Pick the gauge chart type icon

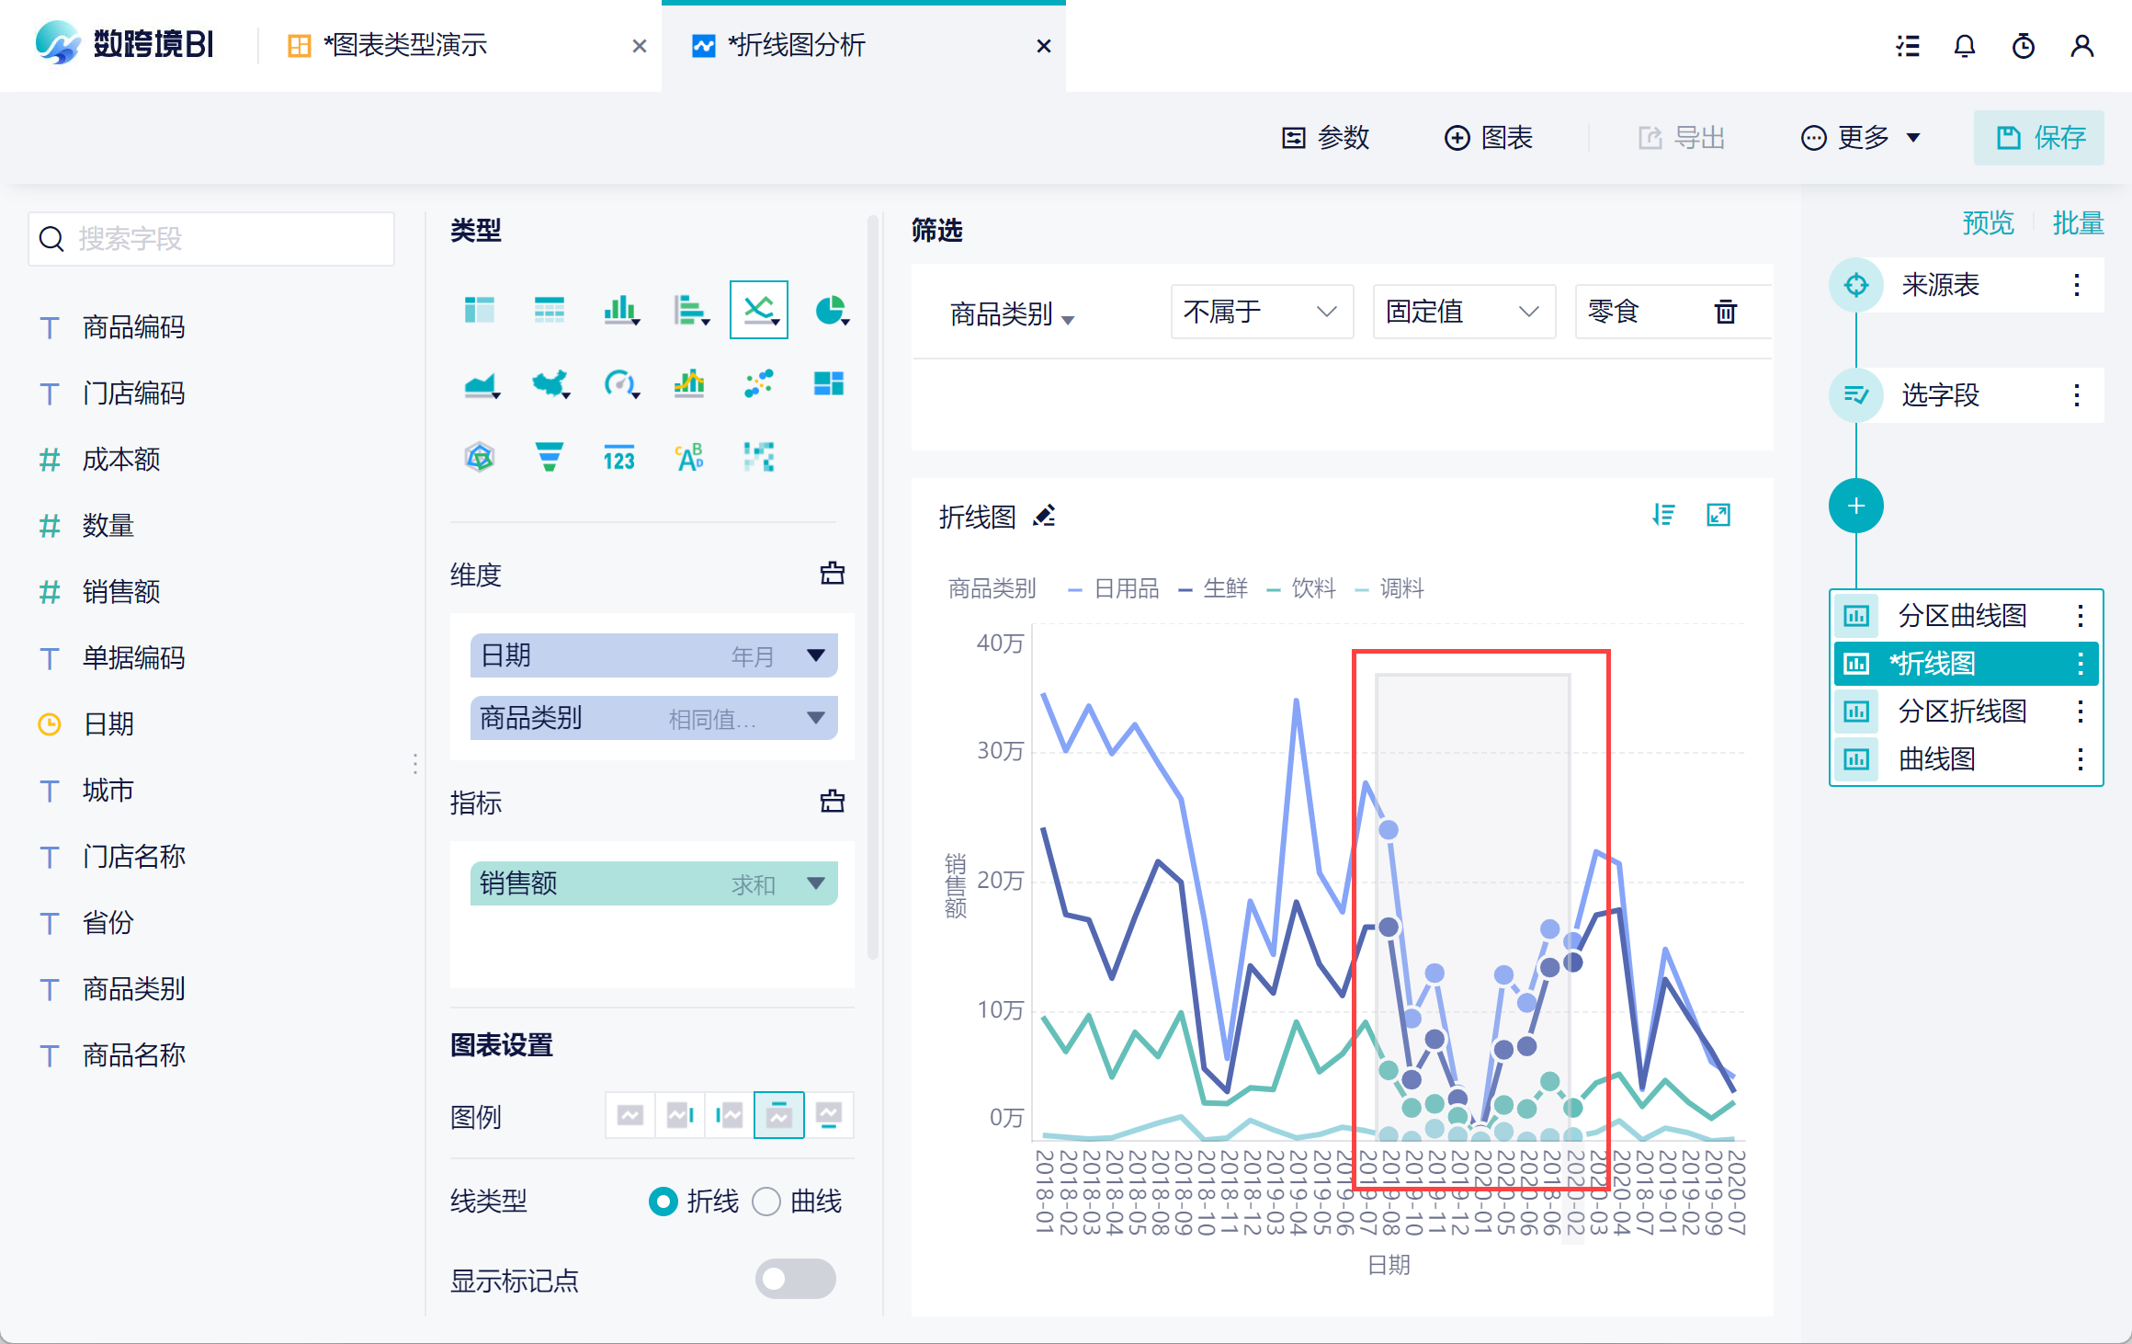[x=619, y=383]
